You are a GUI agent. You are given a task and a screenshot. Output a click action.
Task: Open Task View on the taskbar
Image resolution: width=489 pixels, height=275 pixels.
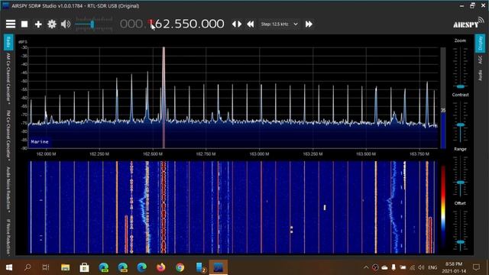46,267
